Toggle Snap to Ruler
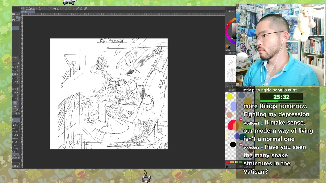 point(74,9)
